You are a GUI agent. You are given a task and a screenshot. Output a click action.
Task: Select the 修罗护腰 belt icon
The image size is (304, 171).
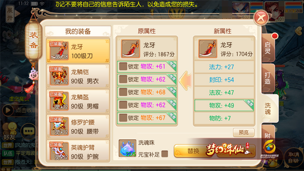(59, 126)
